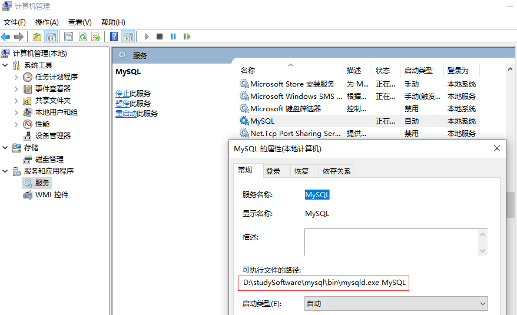
Task: Open the 文件(F) menu
Action: click(15, 22)
